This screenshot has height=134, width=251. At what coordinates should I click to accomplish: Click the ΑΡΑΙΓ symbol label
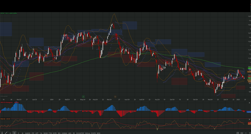click(3, 13)
